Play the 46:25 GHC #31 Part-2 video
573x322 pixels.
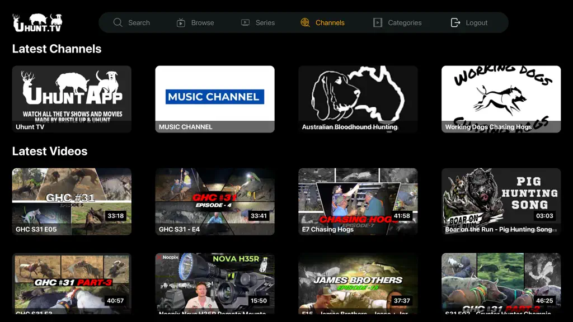(x=501, y=283)
